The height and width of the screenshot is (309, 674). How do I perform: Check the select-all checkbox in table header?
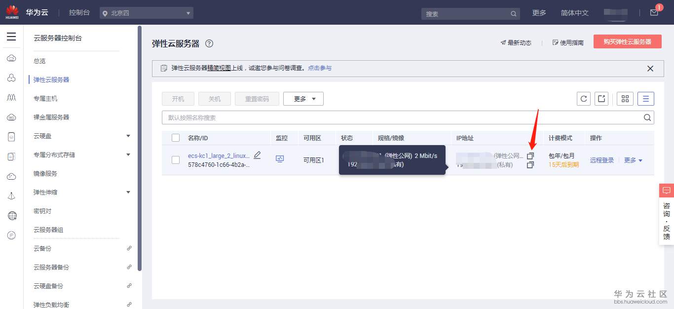pyautogui.click(x=176, y=138)
